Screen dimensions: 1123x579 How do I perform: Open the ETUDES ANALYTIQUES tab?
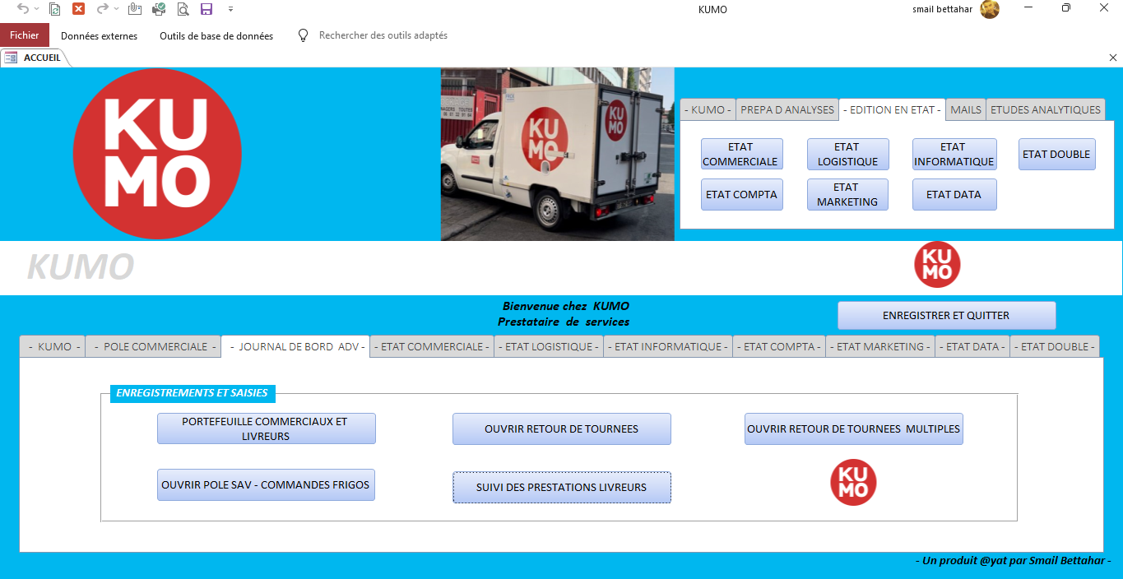[1045, 109]
